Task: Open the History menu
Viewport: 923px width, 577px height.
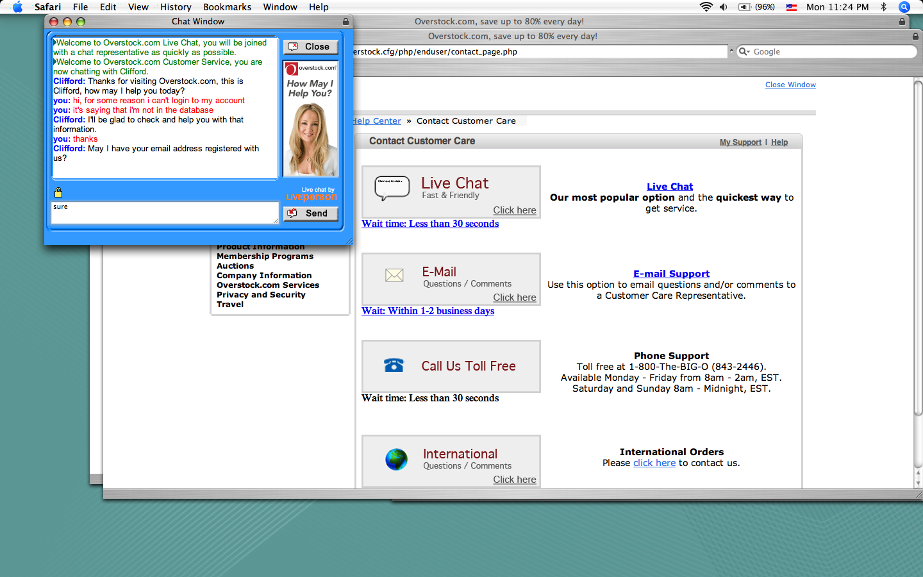Action: 176,7
